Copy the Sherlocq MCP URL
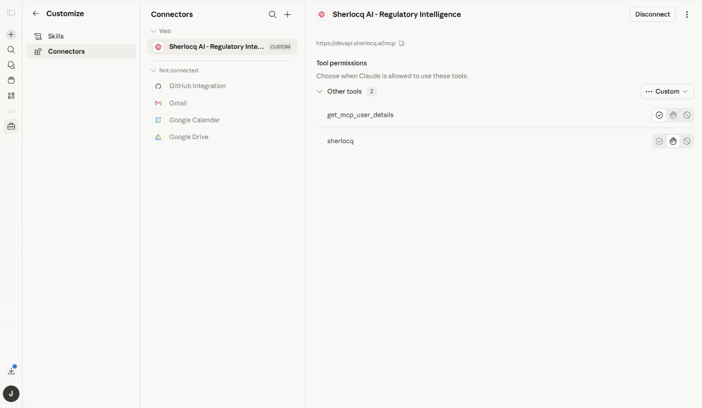This screenshot has width=702, height=408. click(x=401, y=44)
